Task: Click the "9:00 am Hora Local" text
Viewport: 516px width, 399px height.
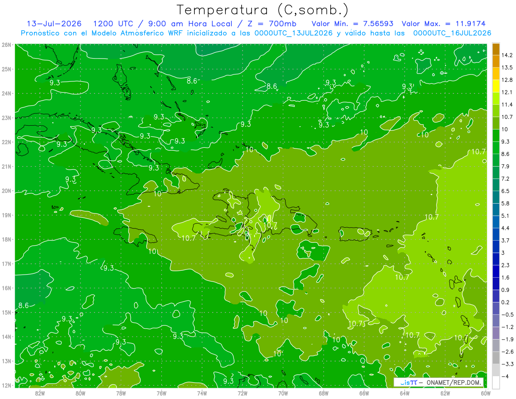Action: (190, 24)
